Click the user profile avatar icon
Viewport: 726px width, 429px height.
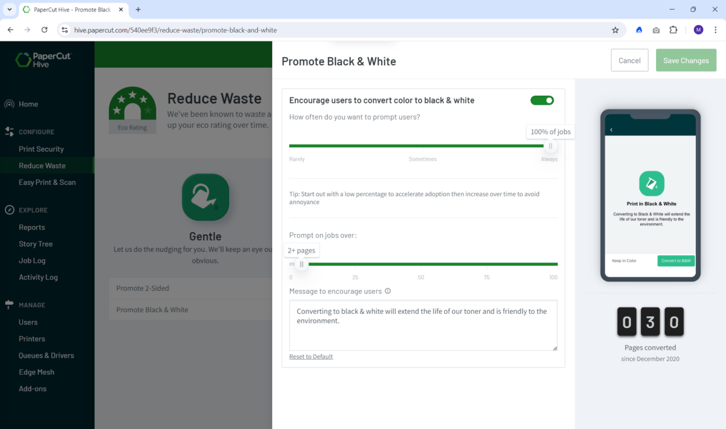click(698, 30)
